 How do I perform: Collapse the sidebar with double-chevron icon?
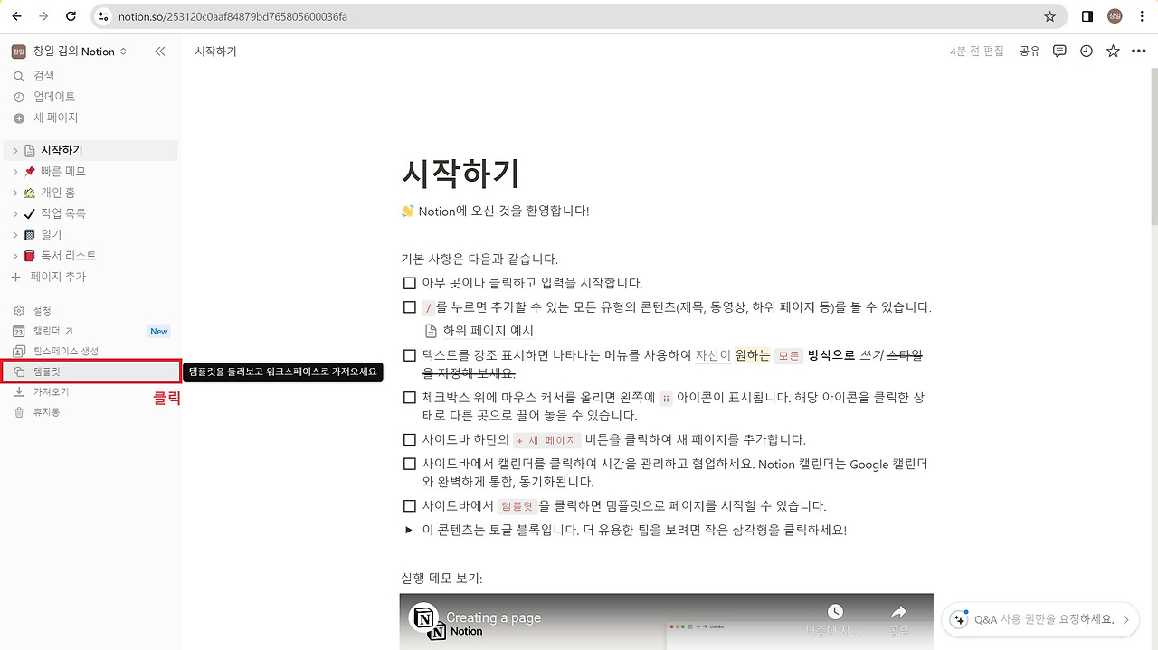point(160,52)
